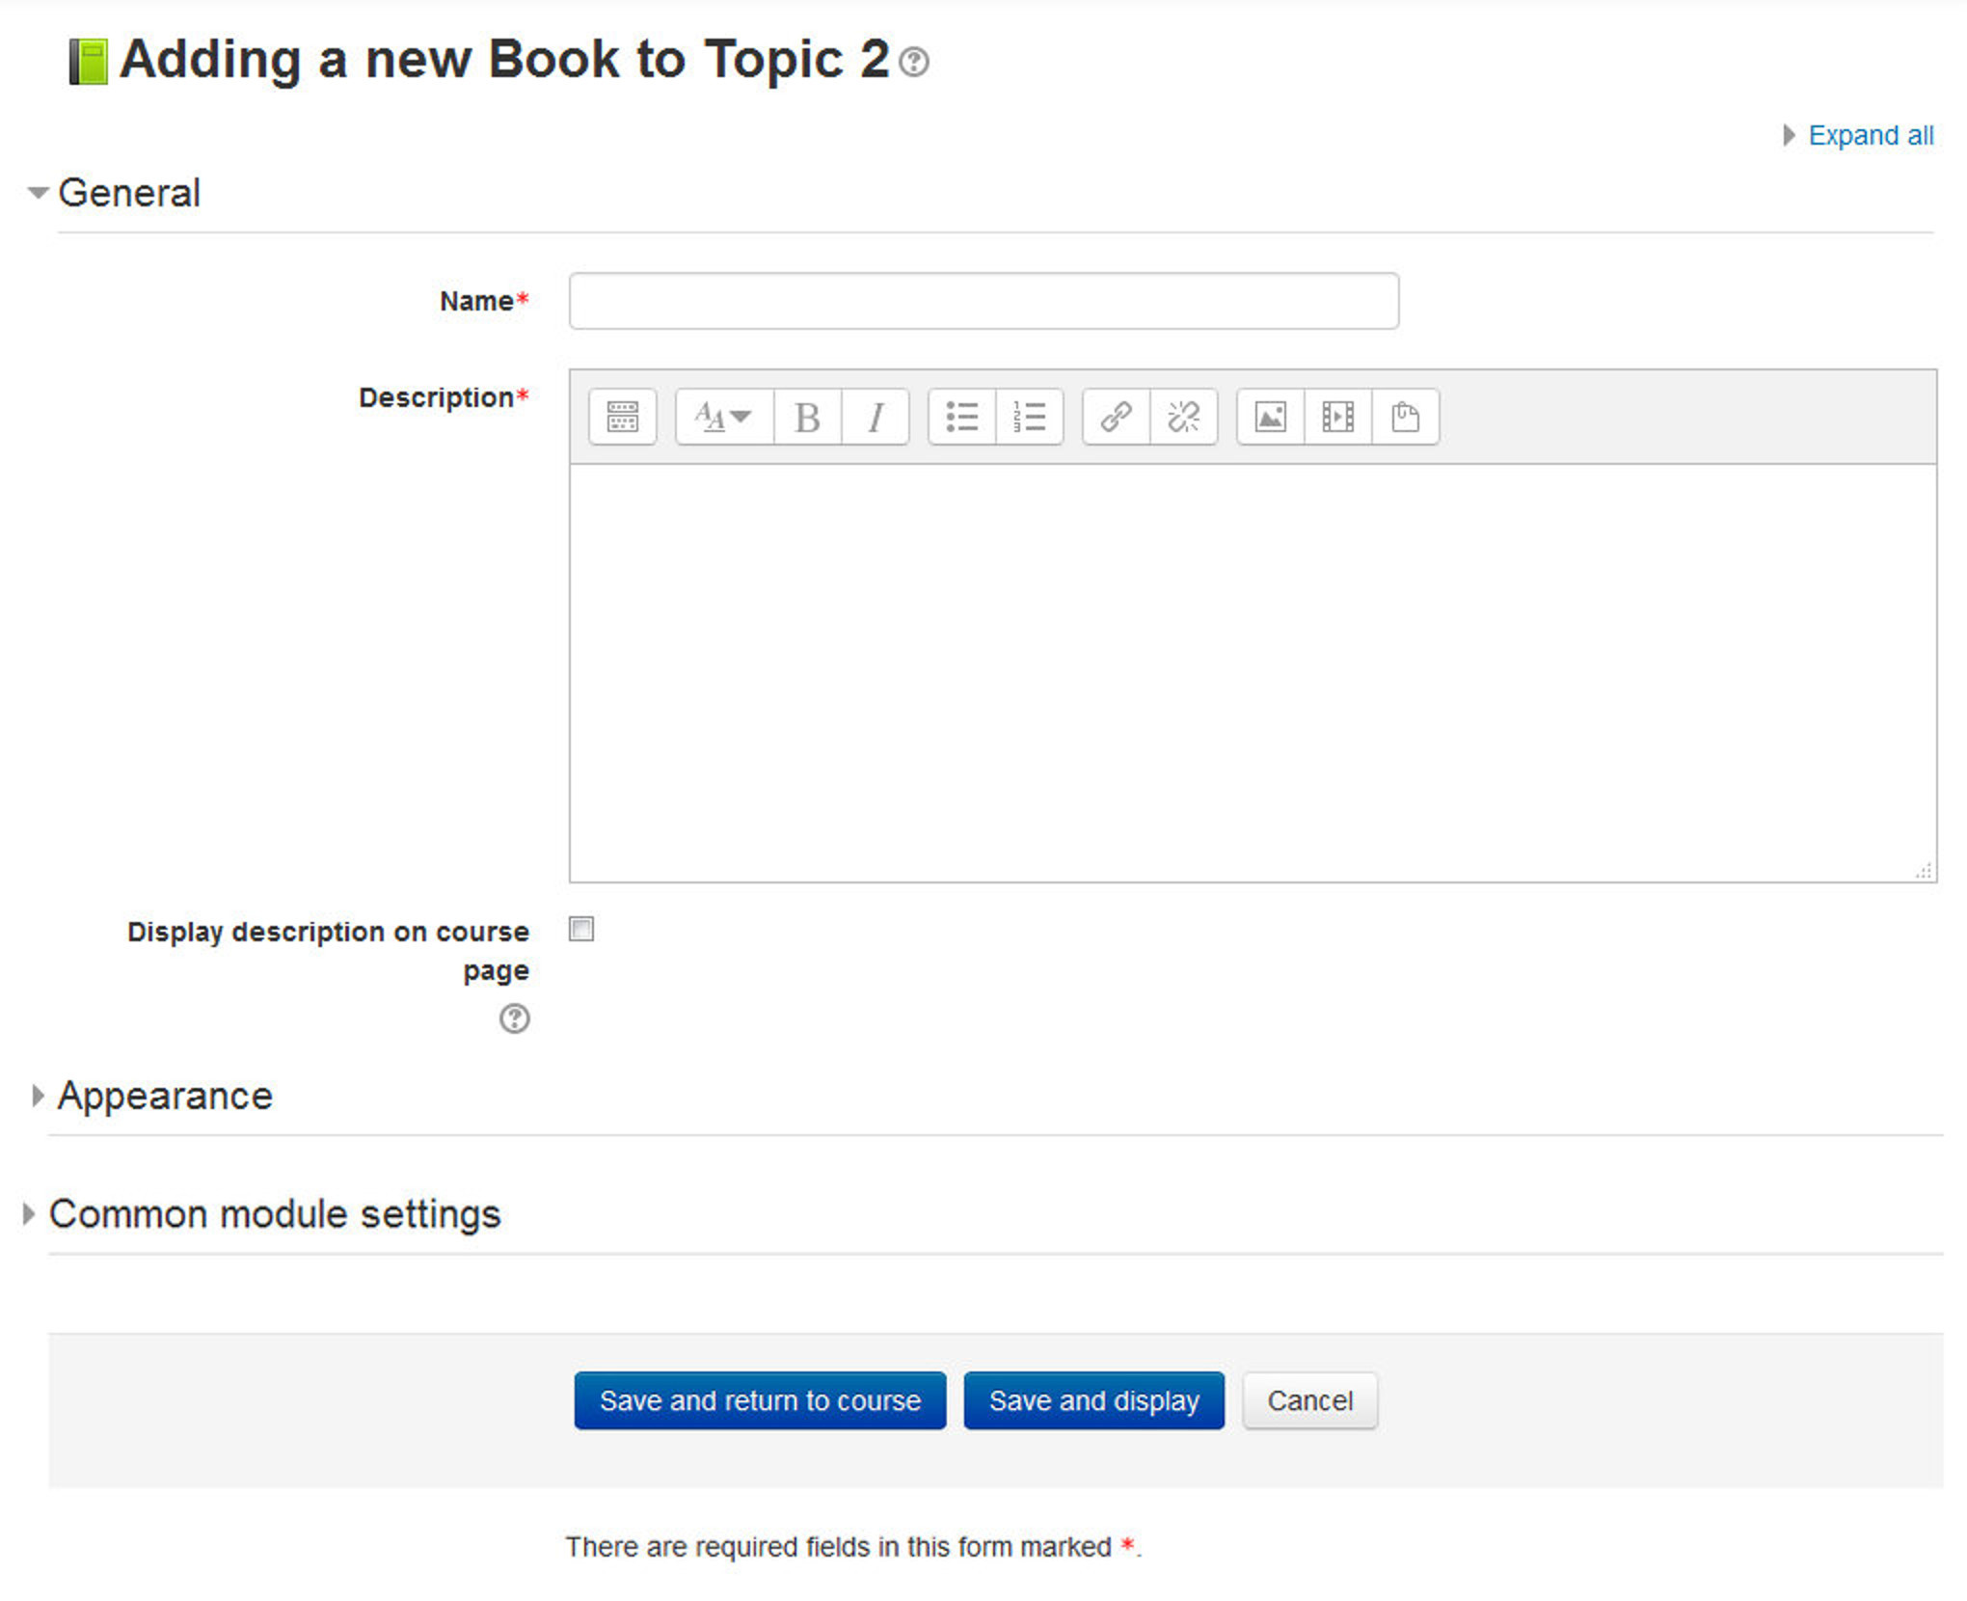Apply italic formatting in the editor

pos(876,417)
